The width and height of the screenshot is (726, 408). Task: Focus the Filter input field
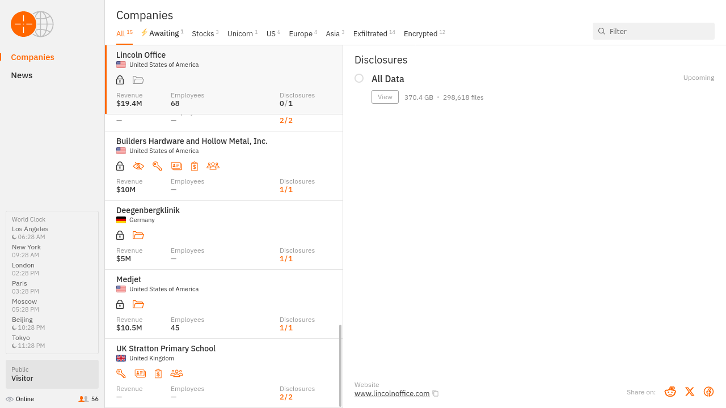[x=653, y=31]
